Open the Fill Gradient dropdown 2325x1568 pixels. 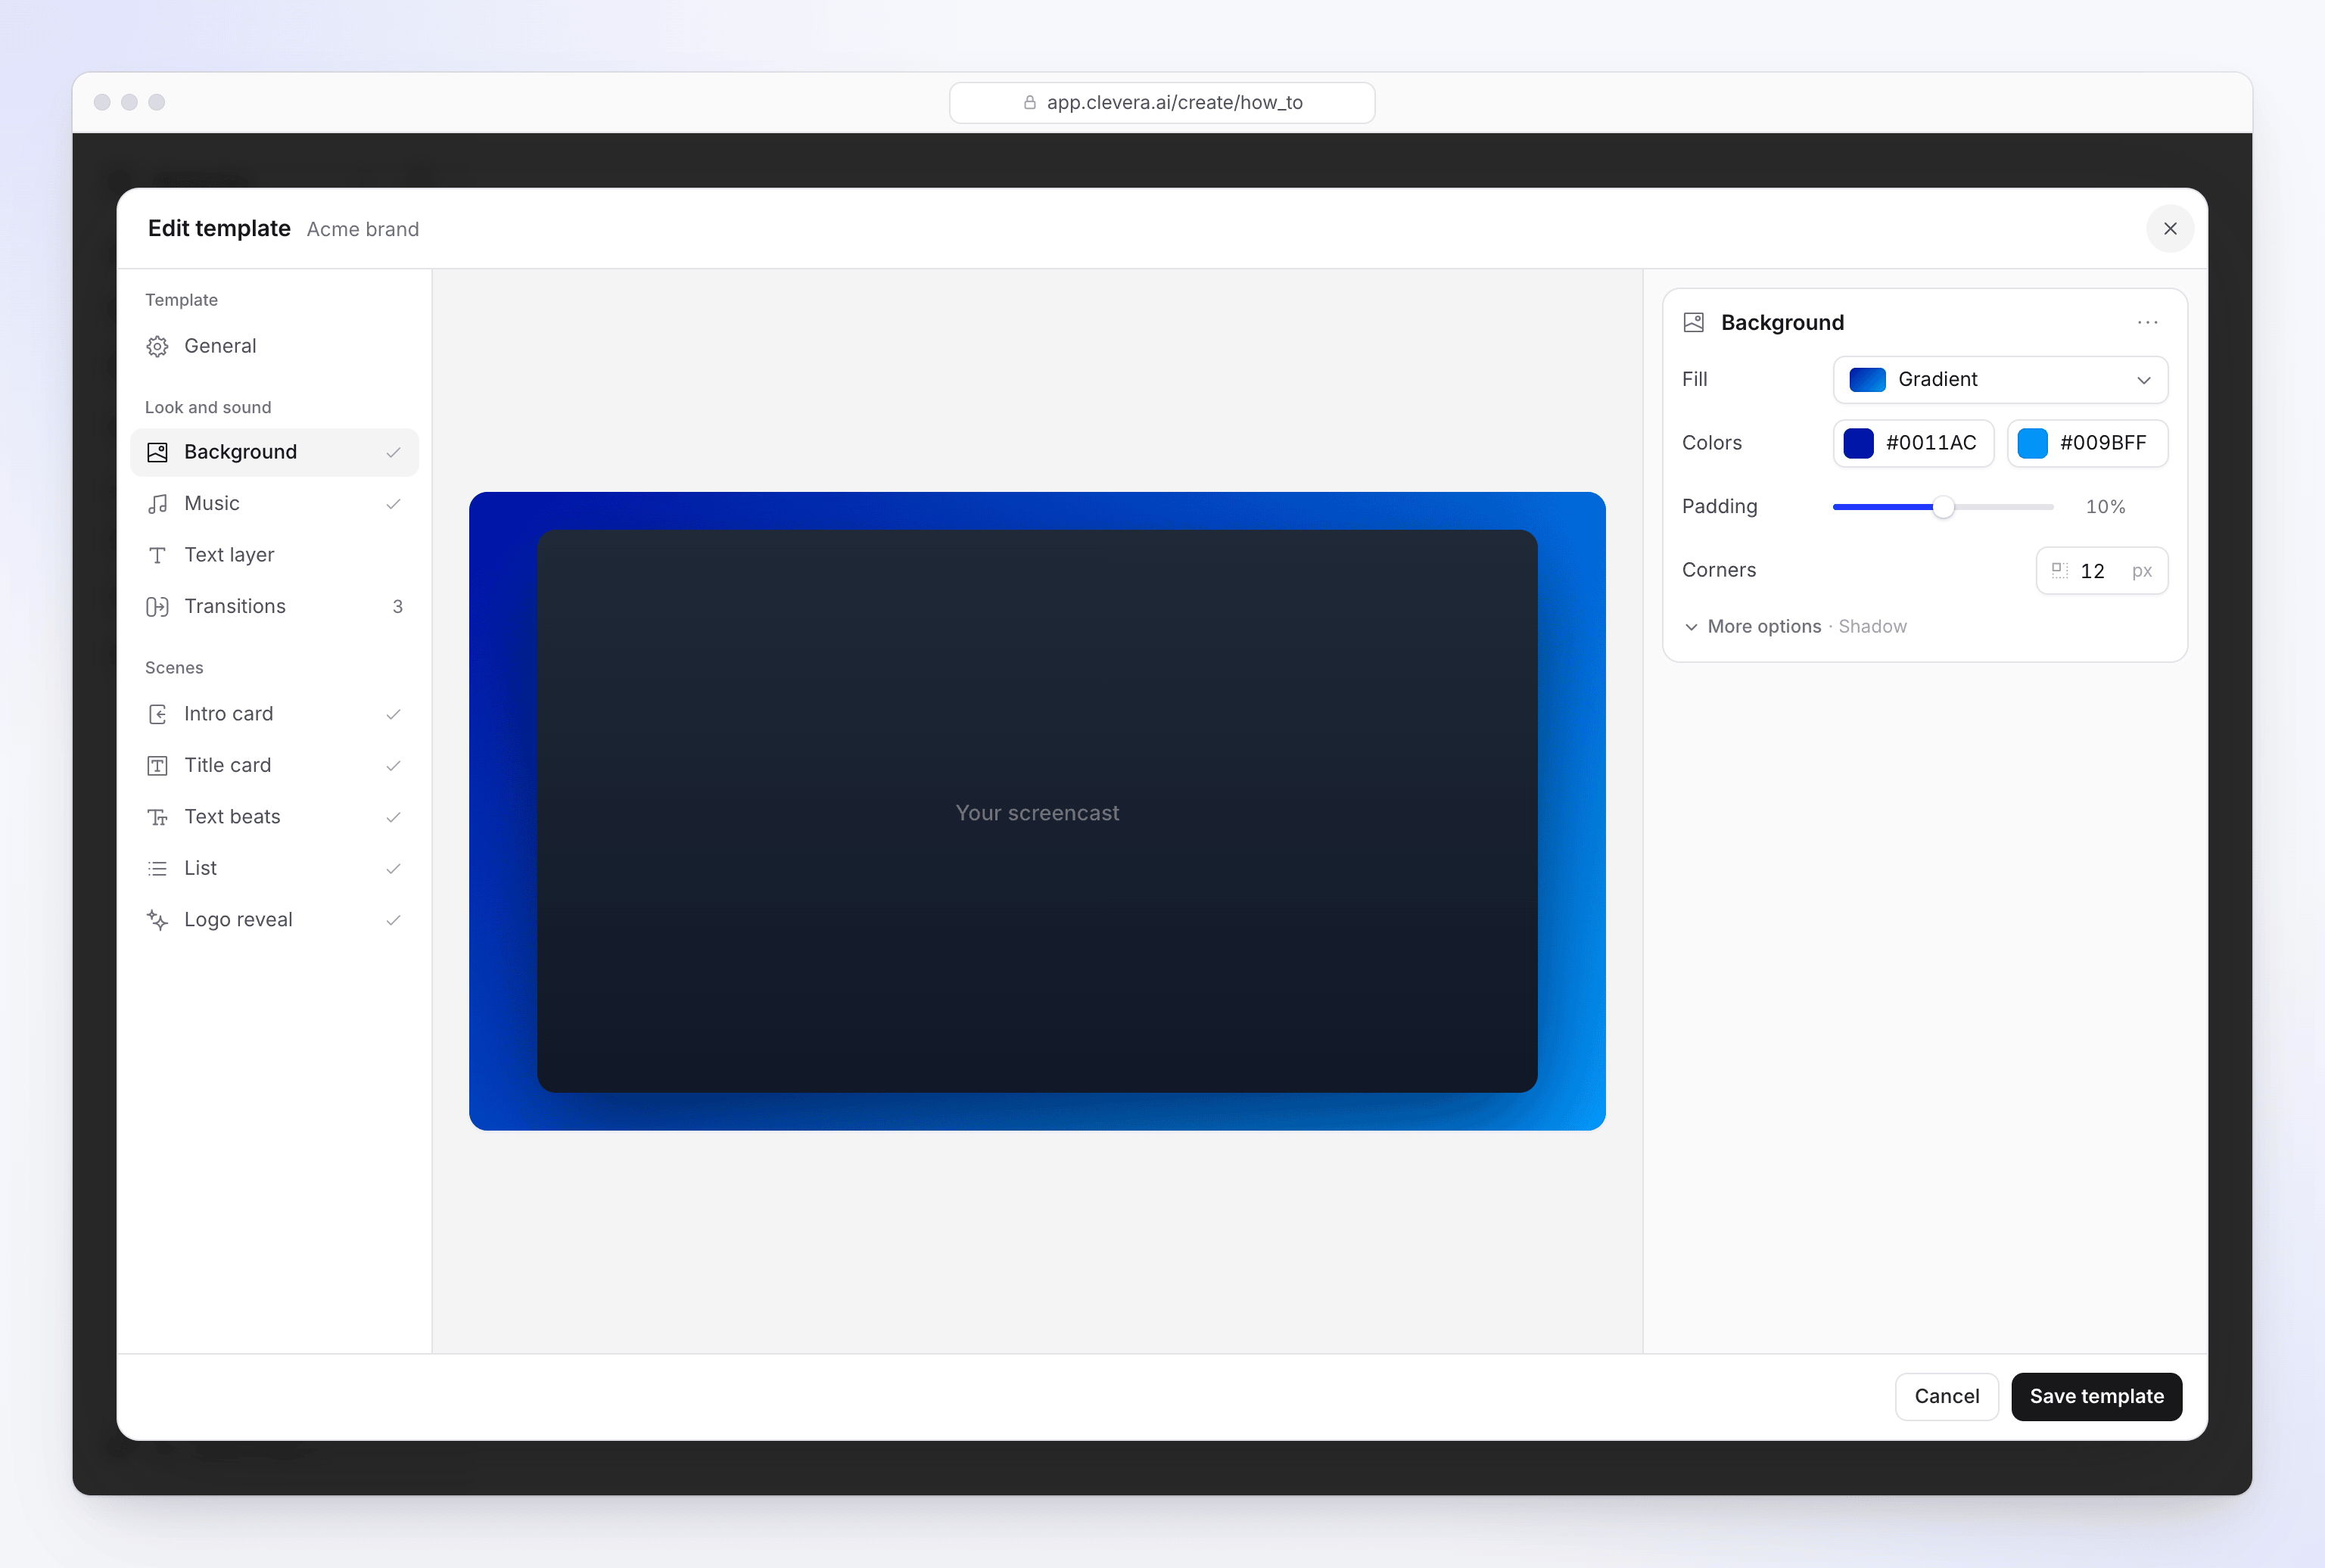click(x=2000, y=380)
